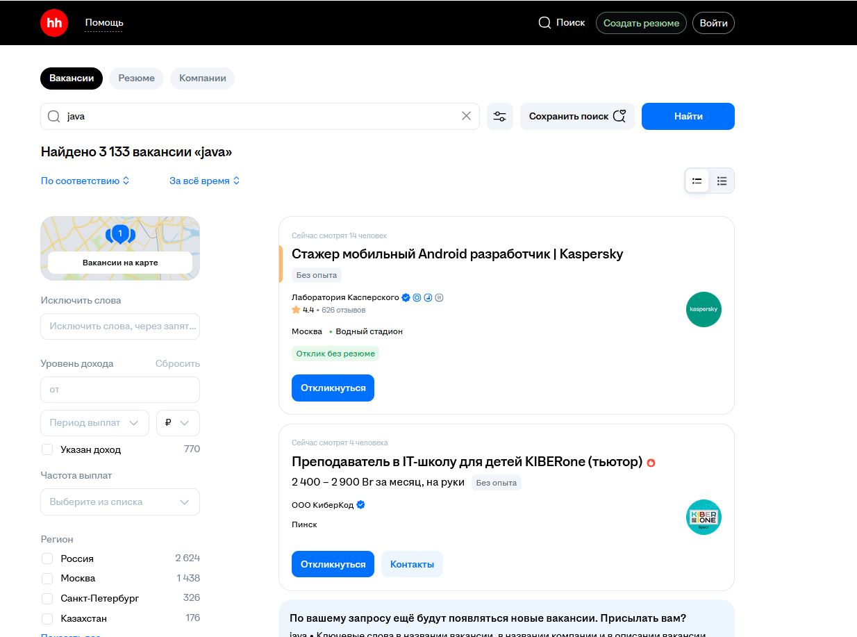Open the "По соответствию" sort dropdown

coord(85,181)
